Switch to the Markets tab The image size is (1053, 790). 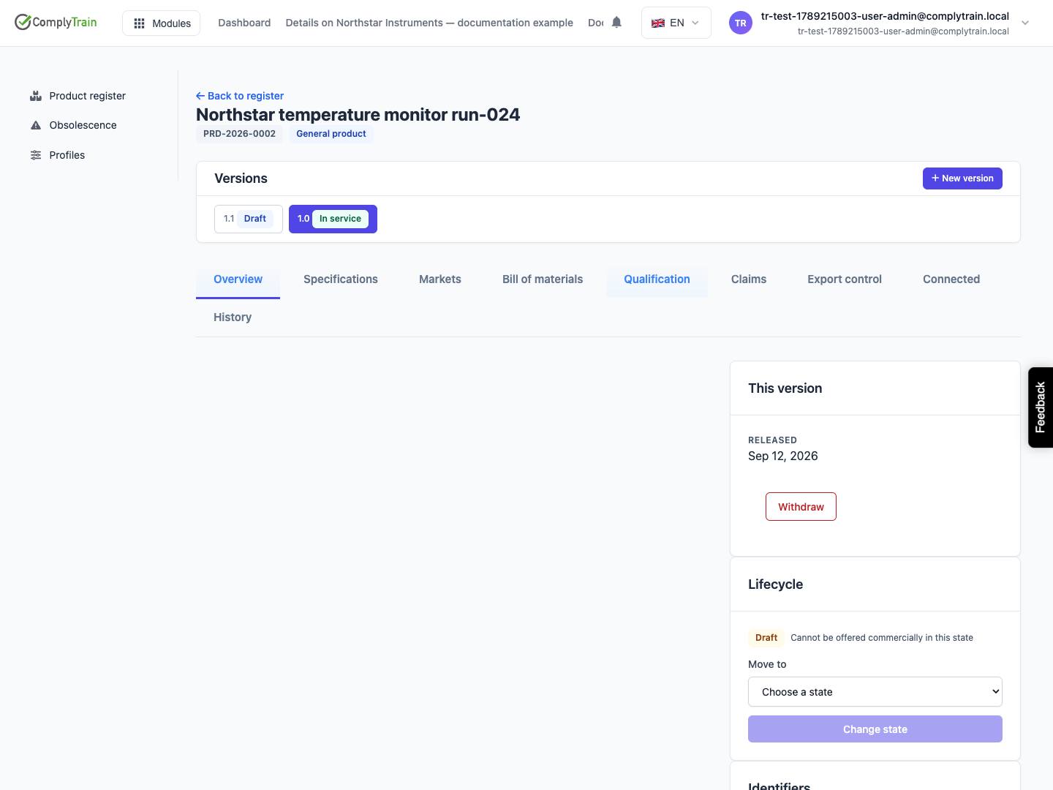pyautogui.click(x=440, y=279)
